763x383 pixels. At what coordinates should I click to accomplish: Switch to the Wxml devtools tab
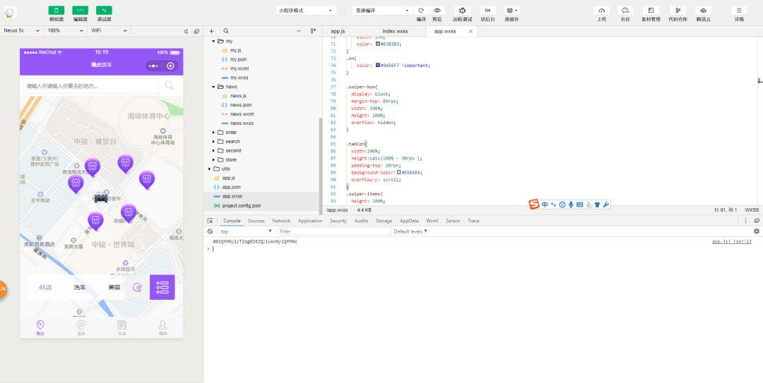pyautogui.click(x=432, y=221)
